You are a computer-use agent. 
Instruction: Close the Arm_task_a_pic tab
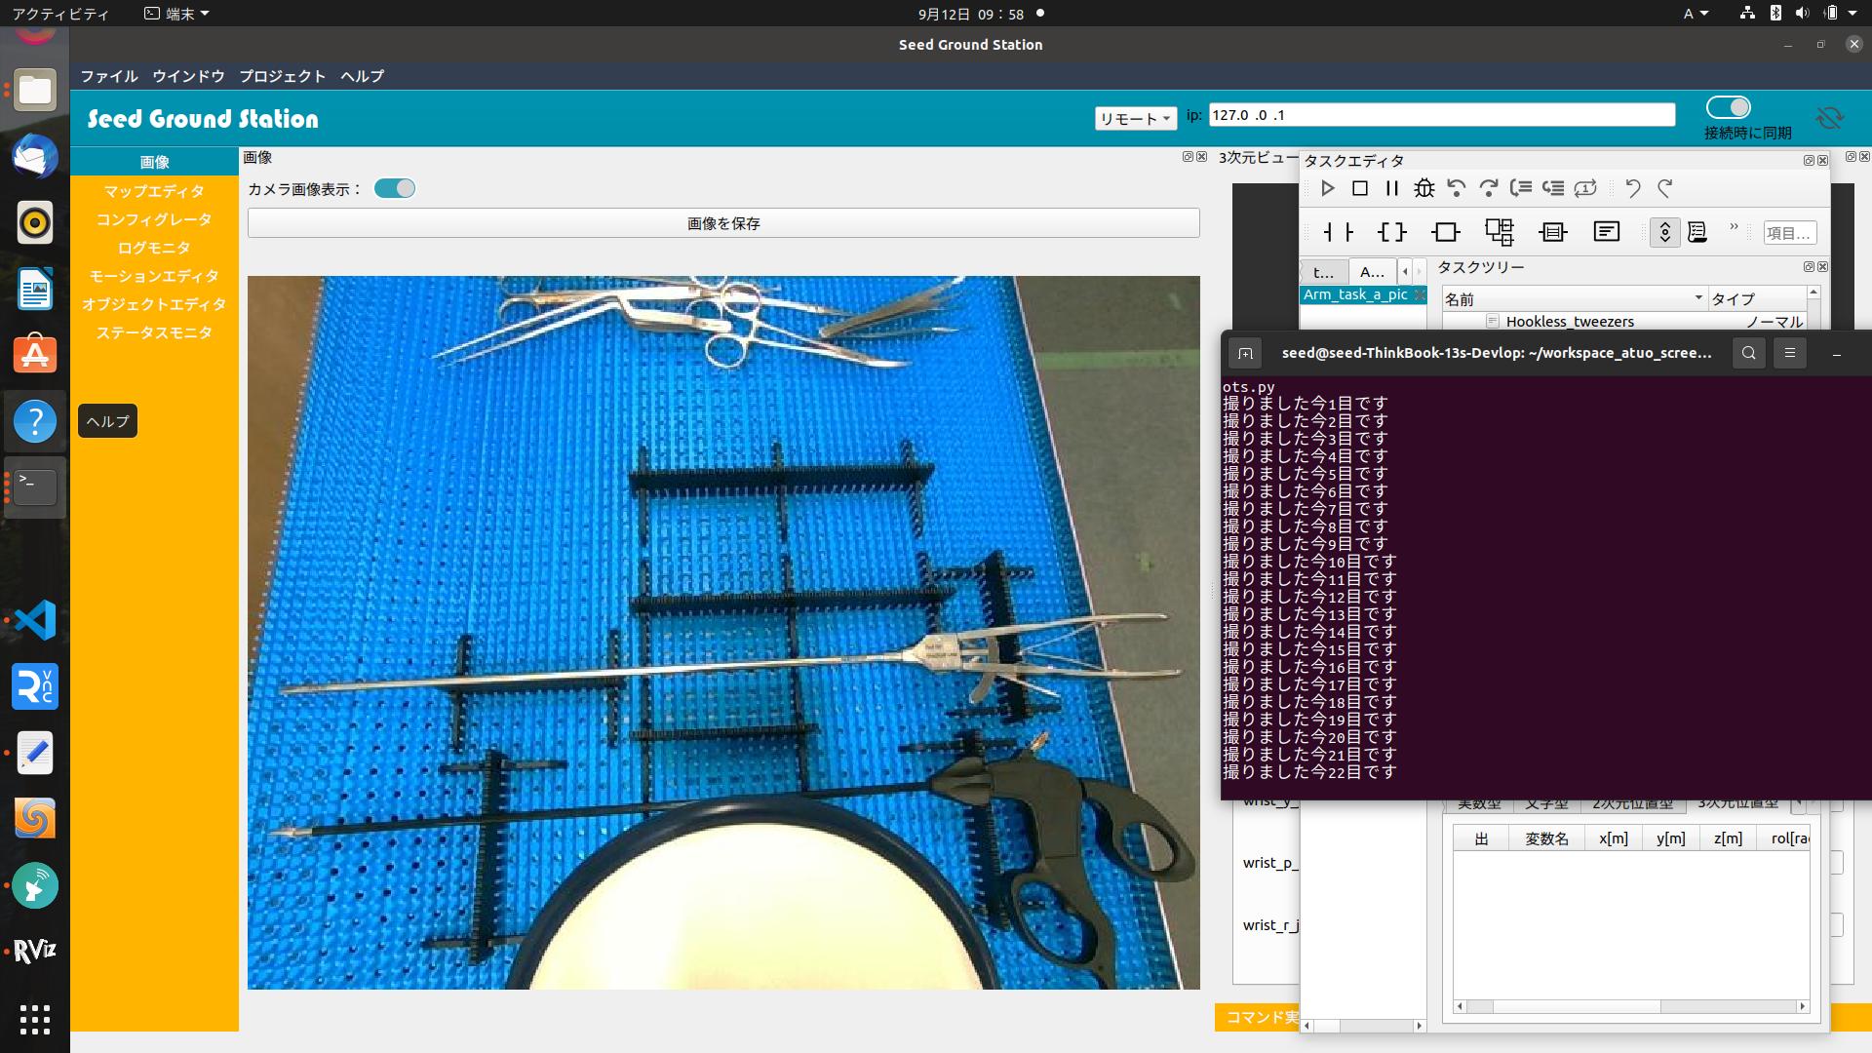click(1420, 294)
